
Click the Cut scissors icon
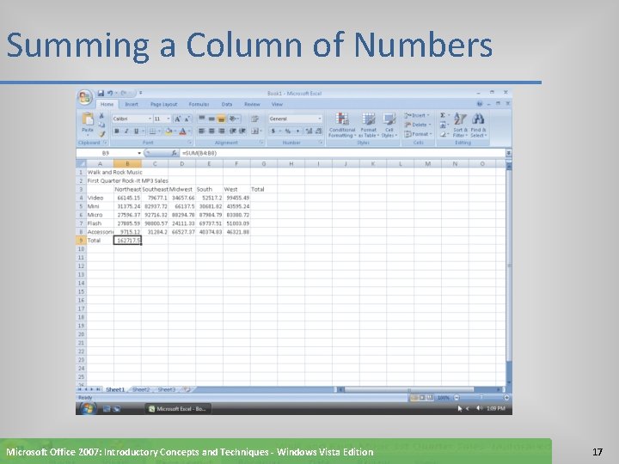tap(101, 116)
